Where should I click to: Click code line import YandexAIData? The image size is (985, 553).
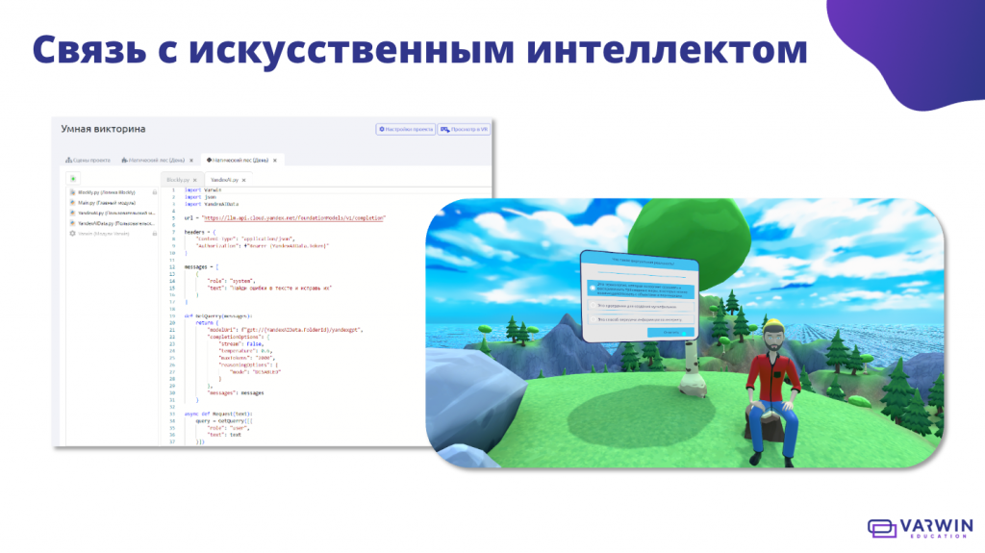pos(211,204)
